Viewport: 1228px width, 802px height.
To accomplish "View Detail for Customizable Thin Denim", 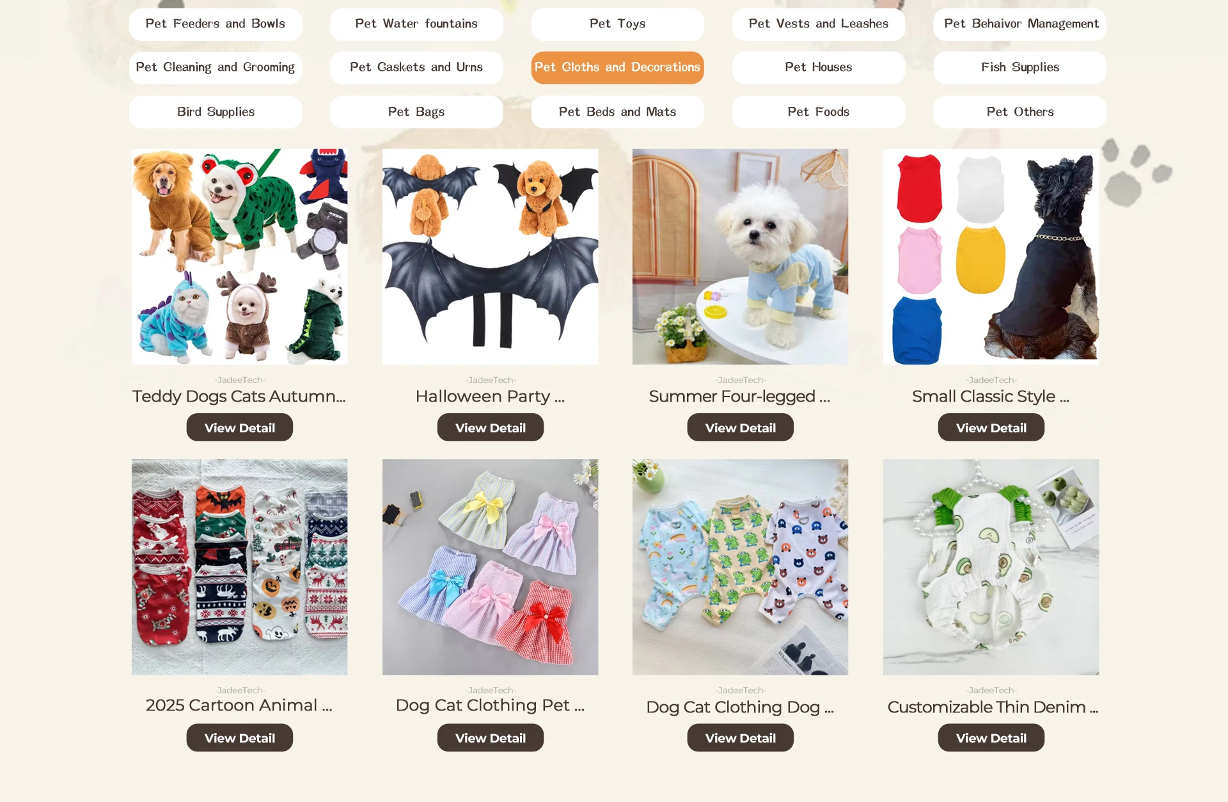I will point(991,737).
